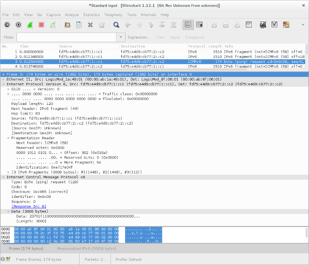Edit display filter icon

click(x=275, y=25)
